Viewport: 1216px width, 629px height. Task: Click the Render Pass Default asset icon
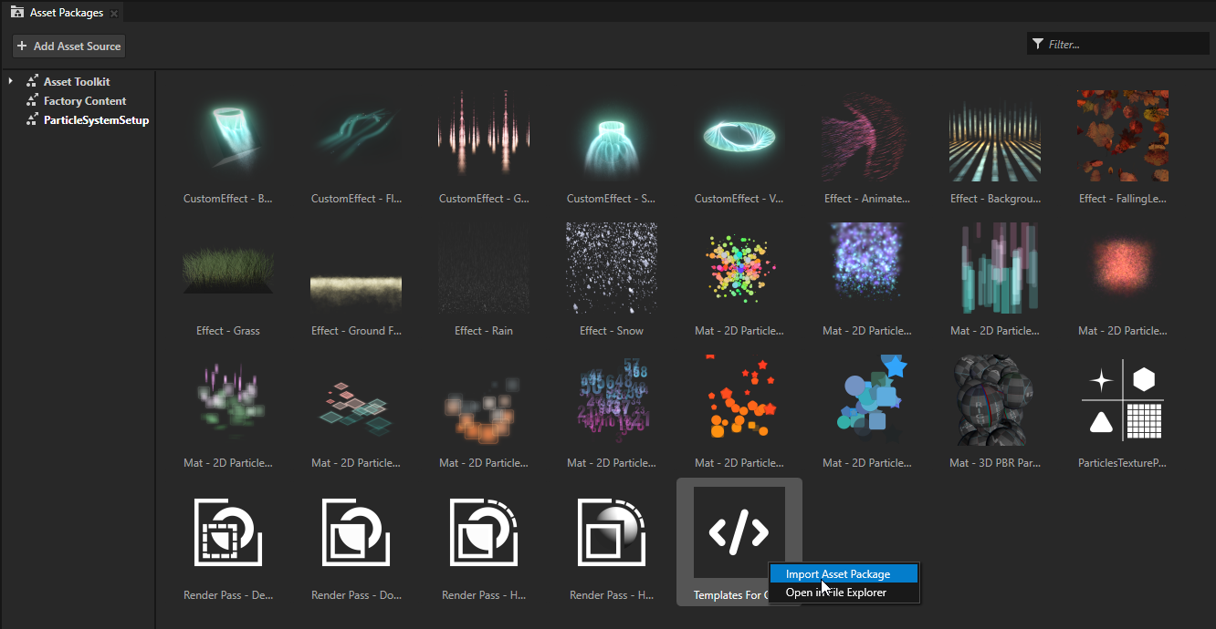pos(227,531)
